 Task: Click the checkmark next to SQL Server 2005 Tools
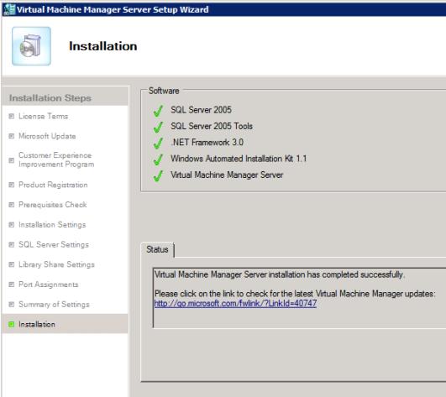point(158,127)
